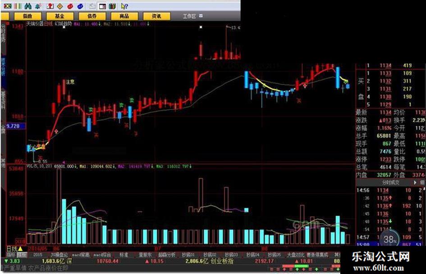Click the red swirl toolbar icon
The height and width of the screenshot is (274, 426).
[x=70, y=6]
